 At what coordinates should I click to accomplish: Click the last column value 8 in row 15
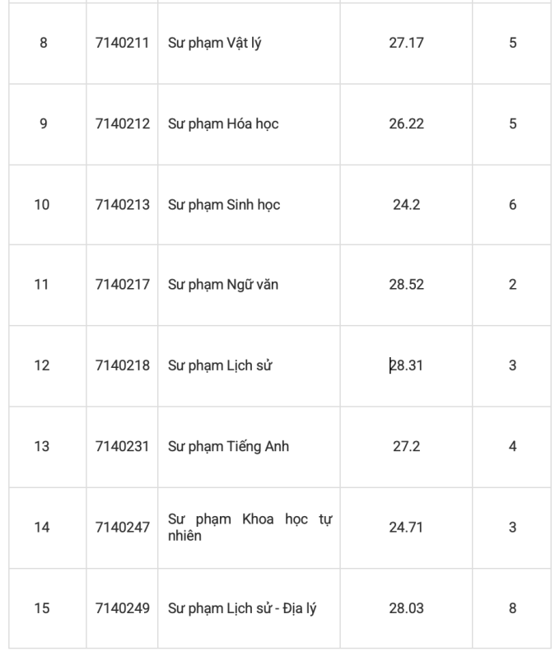512,608
